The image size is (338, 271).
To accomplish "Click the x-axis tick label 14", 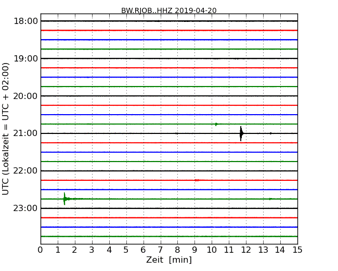I will point(280,250).
